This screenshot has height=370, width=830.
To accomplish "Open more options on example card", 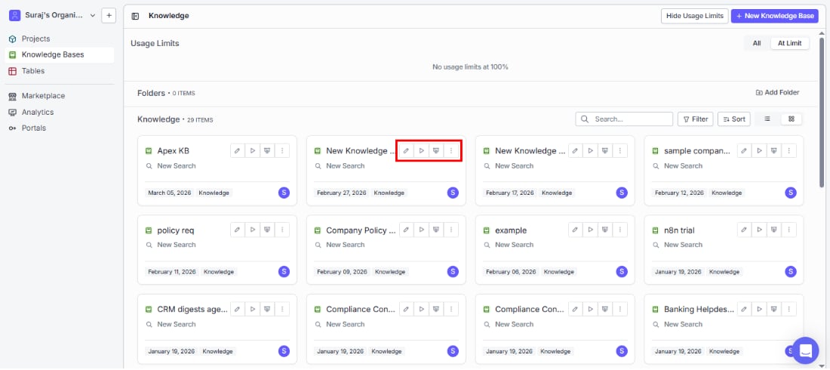I will 619,230.
